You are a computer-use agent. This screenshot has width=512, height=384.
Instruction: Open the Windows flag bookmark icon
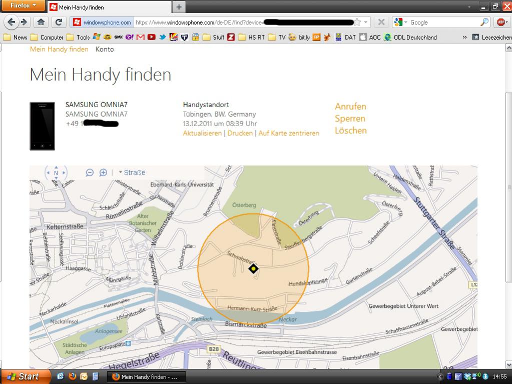point(96,37)
